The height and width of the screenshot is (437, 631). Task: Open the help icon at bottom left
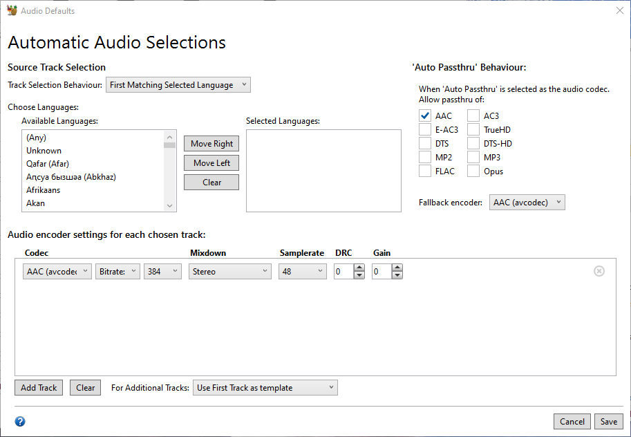20,421
